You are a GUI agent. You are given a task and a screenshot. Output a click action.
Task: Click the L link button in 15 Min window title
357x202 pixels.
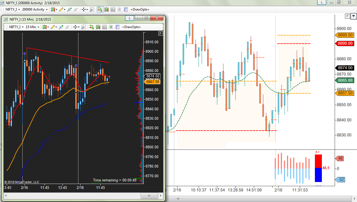(129, 18)
